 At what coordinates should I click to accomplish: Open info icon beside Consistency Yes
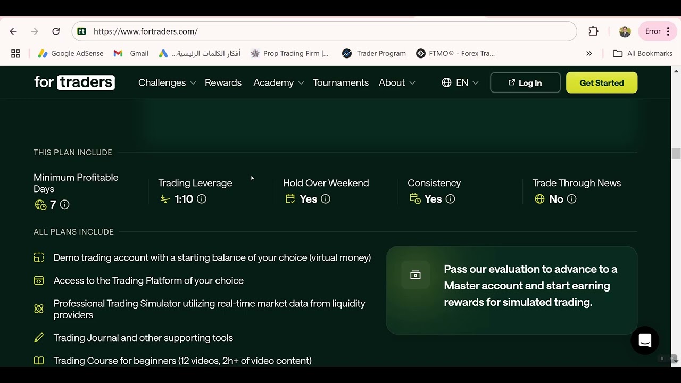click(x=450, y=199)
